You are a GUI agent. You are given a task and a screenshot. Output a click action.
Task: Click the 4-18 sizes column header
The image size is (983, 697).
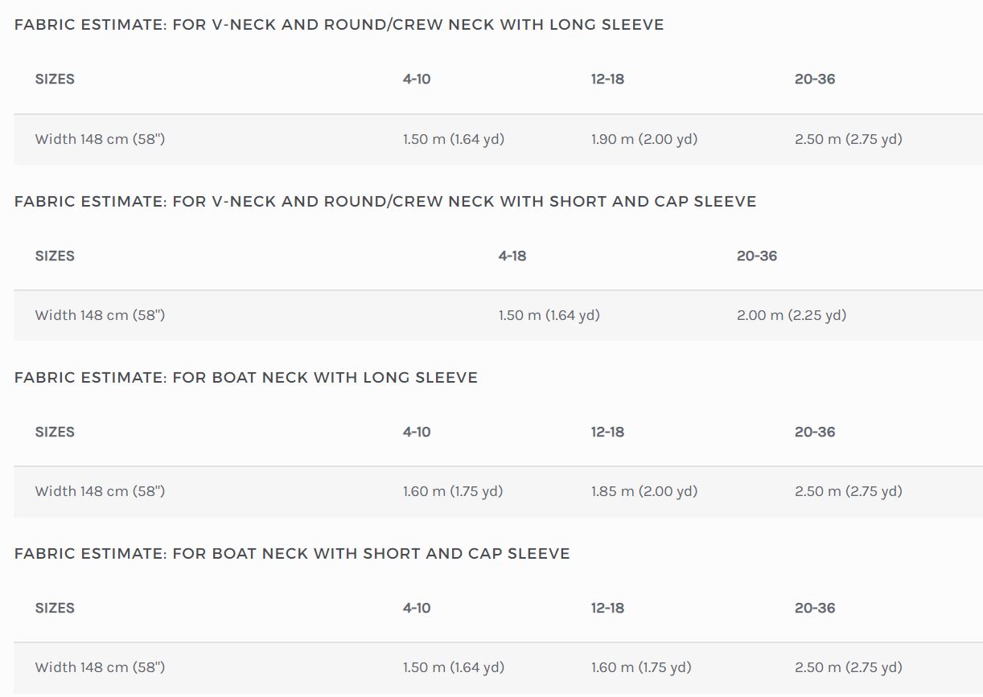512,256
